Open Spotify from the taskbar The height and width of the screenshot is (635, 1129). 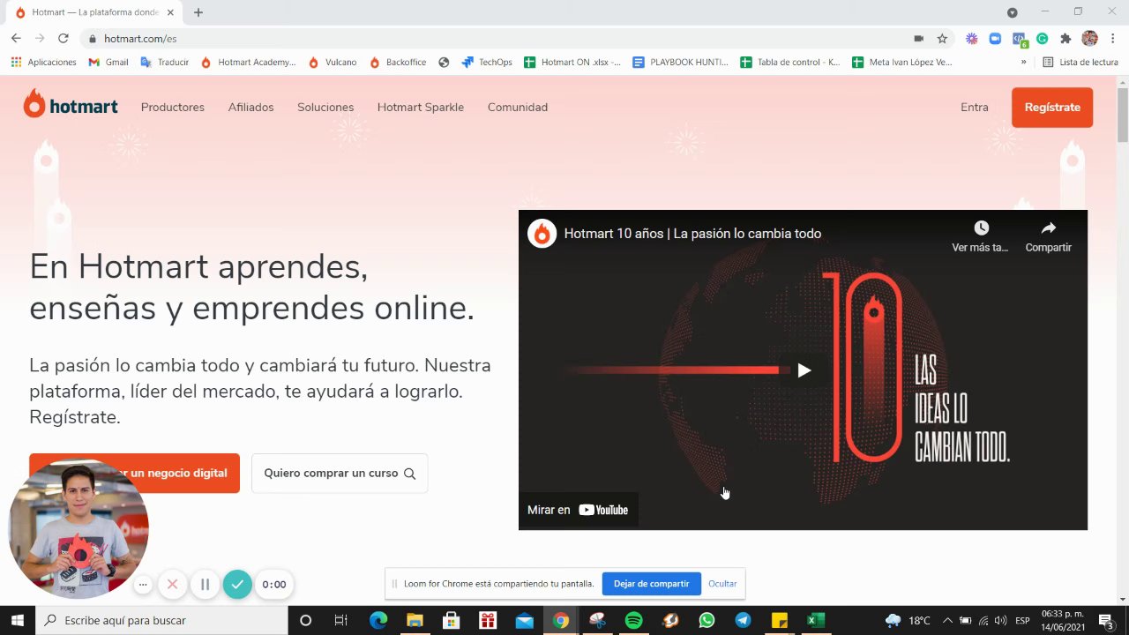(633, 621)
